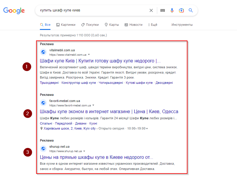Open the 'Передпокій' sitelink
Image resolution: width=237 pixels, height=177 pixels.
point(64,124)
